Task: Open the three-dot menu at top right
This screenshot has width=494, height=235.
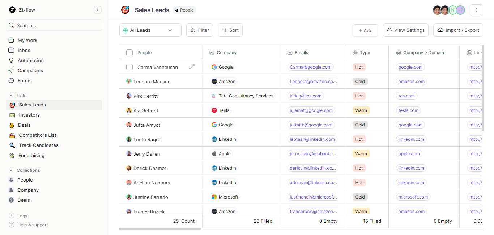Action: (476, 10)
